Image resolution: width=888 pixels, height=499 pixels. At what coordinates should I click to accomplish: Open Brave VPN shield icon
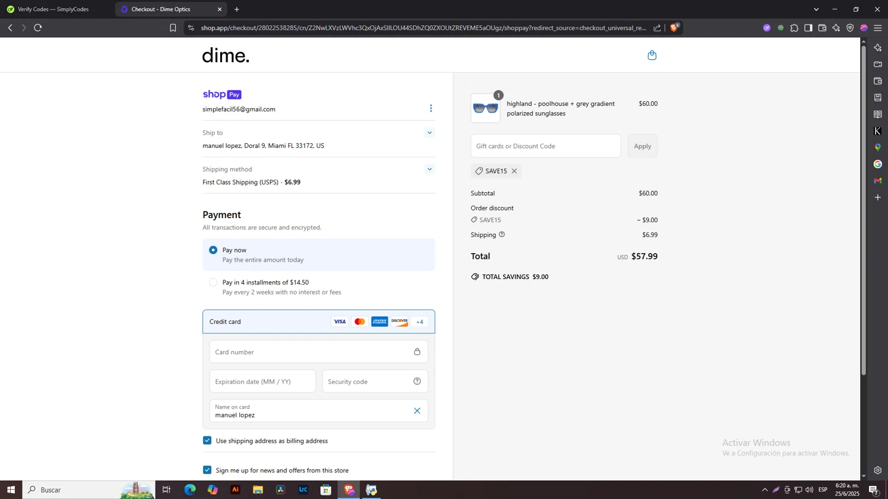tap(850, 28)
